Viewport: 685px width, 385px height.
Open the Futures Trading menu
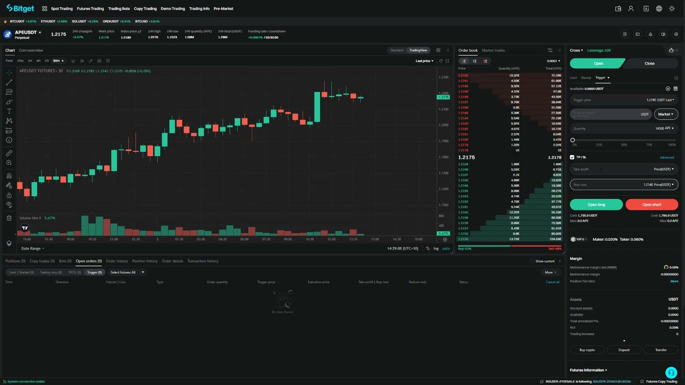coord(90,9)
